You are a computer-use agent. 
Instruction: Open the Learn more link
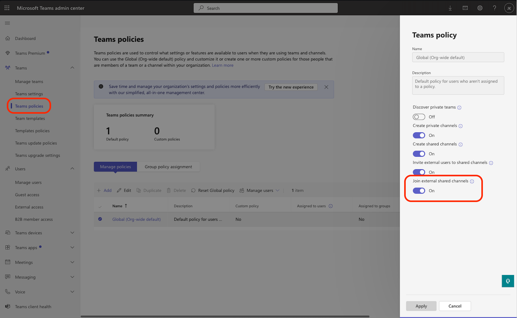coord(223,65)
